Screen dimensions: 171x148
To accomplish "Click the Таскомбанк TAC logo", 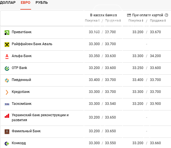I will click(7, 104).
